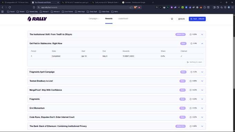Screen dimensions: 235x132
Task: Click the page vertical scrollbar
Action: coord(234,63)
